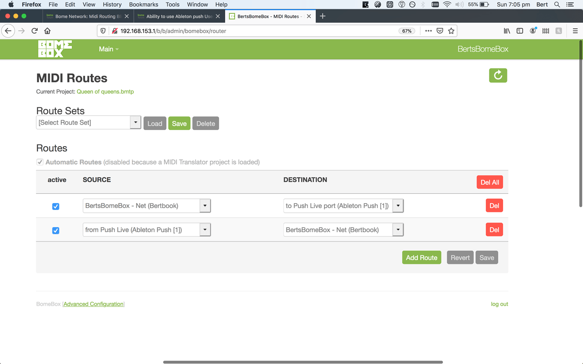The width and height of the screenshot is (583, 364).
Task: Click the 67% zoom level indicator
Action: click(406, 31)
